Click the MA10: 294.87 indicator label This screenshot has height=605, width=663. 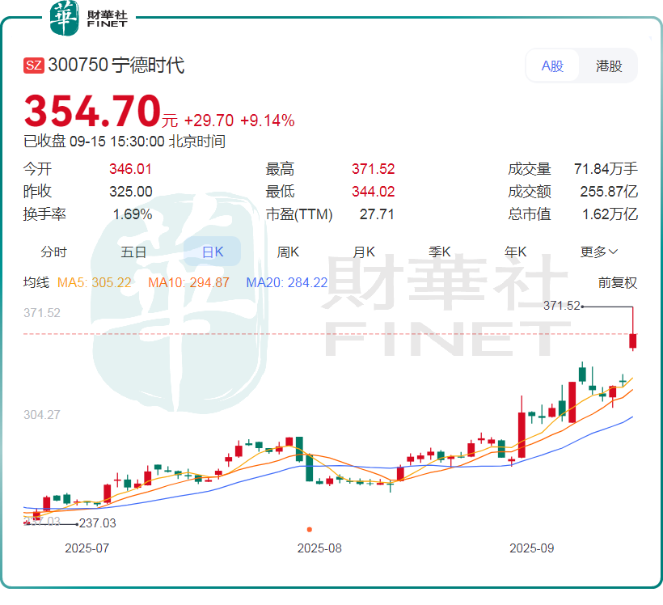coord(188,282)
